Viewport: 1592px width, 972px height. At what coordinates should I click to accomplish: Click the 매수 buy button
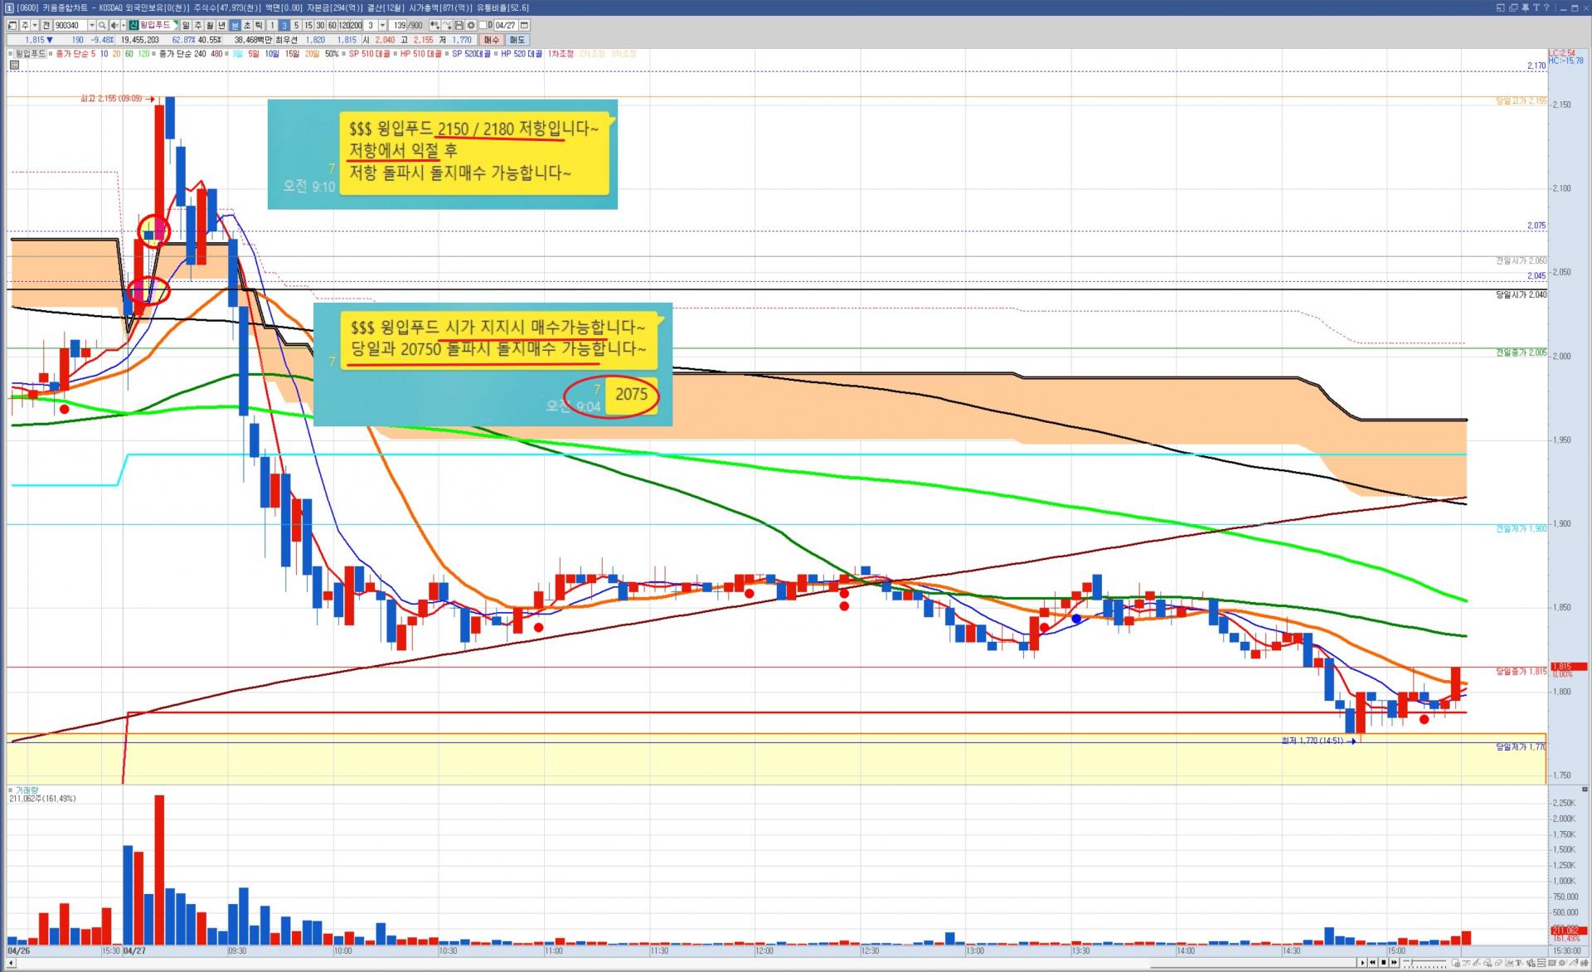coord(492,40)
